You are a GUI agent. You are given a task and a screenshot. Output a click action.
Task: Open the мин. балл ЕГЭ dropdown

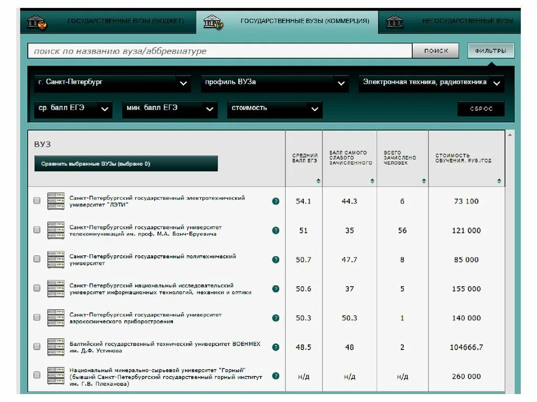click(170, 109)
